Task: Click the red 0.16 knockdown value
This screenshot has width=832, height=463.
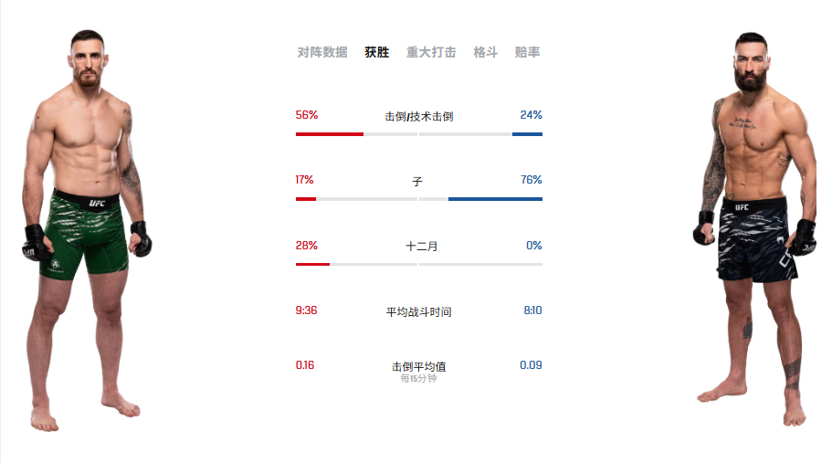Action: pyautogui.click(x=305, y=365)
